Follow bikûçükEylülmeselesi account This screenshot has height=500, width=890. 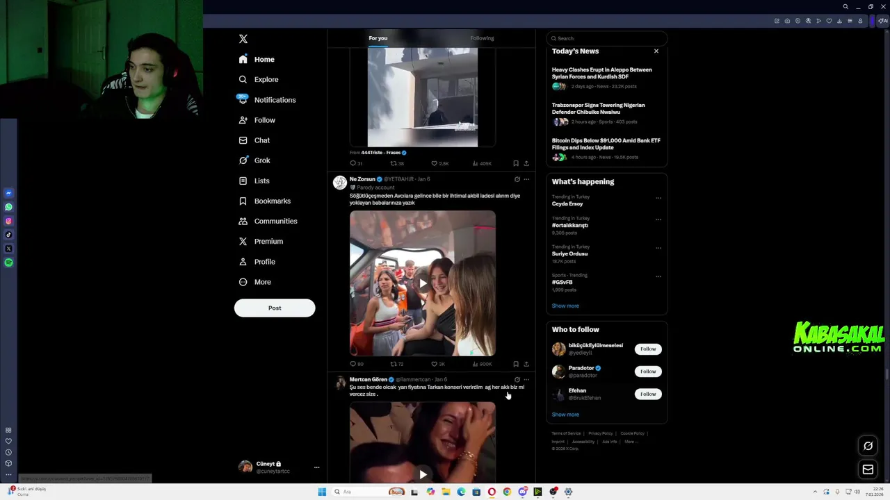tap(648, 349)
